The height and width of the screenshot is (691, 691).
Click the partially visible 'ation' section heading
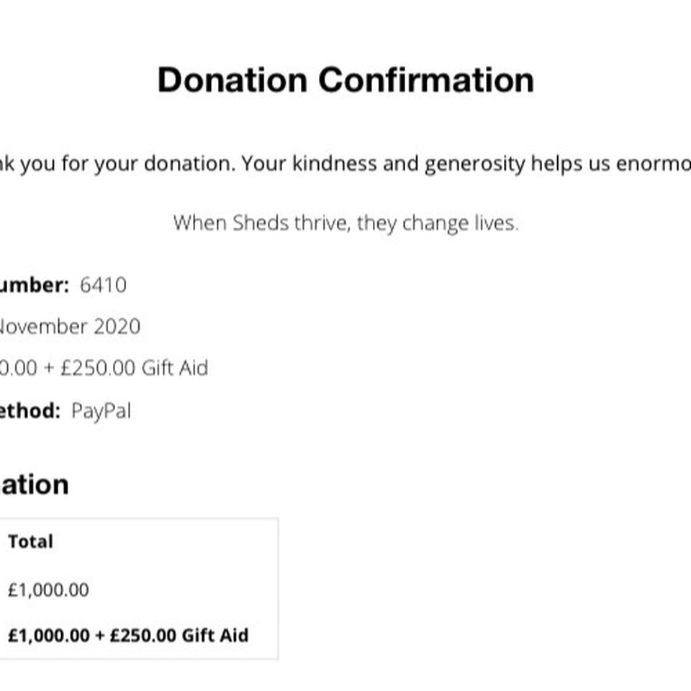tap(35, 484)
